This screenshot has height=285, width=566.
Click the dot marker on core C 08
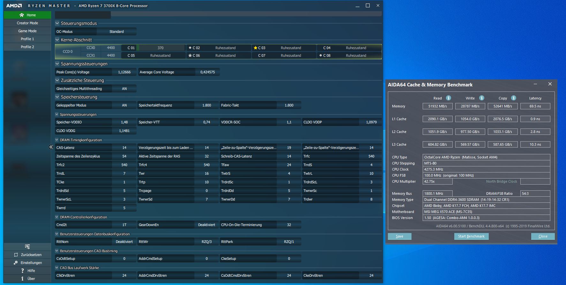(x=321, y=55)
